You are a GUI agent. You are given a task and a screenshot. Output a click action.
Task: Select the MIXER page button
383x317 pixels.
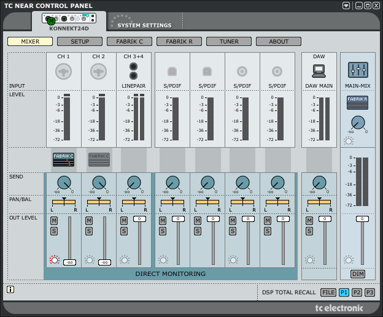[30, 42]
